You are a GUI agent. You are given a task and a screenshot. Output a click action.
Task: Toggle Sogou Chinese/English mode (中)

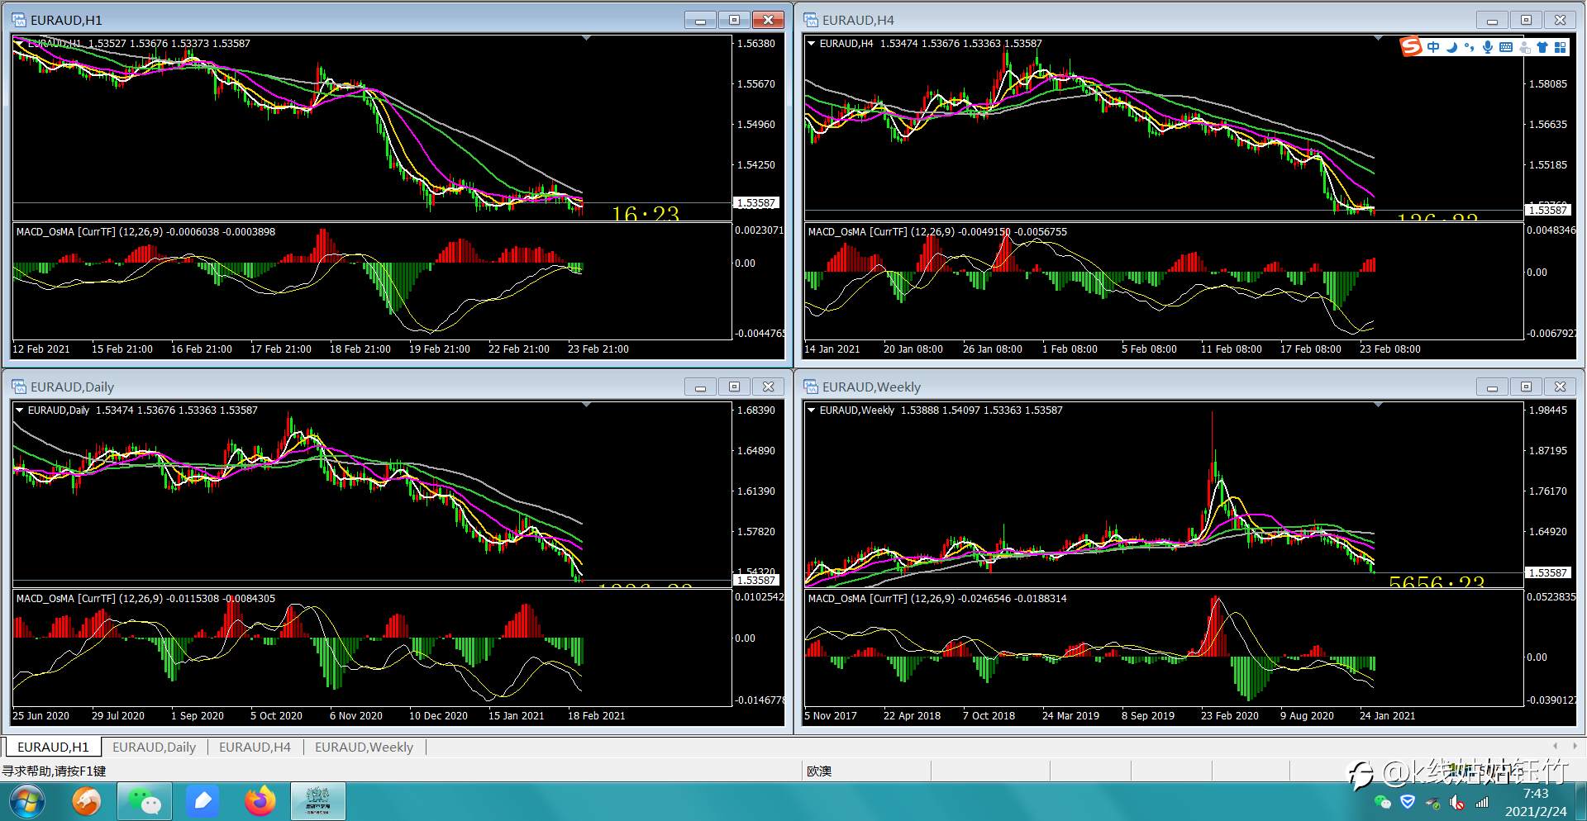click(1433, 47)
